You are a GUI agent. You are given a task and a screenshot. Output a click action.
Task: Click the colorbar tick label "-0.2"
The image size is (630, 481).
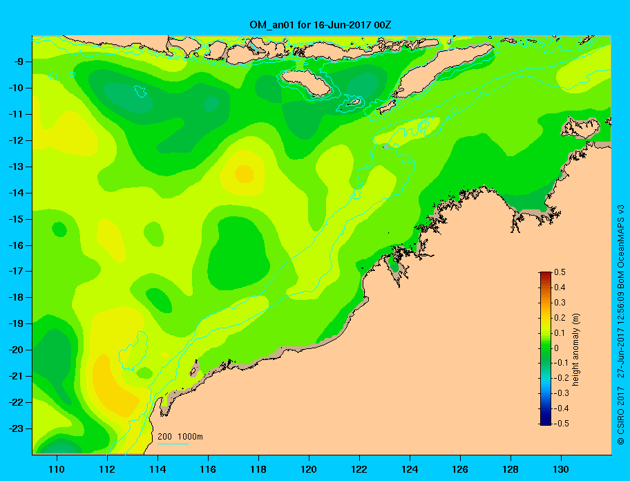coord(562,378)
